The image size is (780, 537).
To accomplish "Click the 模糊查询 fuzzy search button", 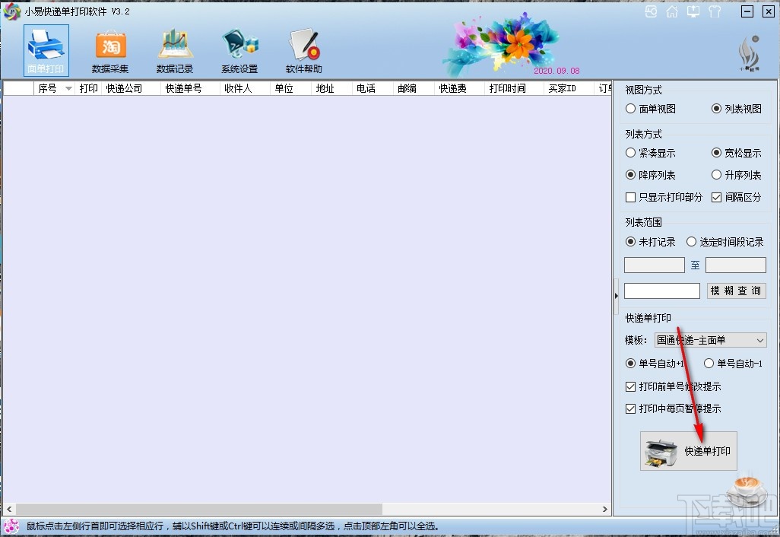I will (x=736, y=291).
